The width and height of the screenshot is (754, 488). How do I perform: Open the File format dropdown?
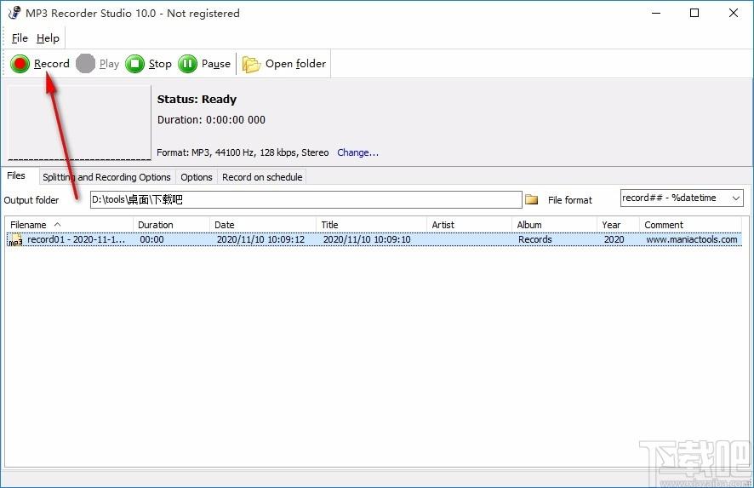tap(736, 198)
